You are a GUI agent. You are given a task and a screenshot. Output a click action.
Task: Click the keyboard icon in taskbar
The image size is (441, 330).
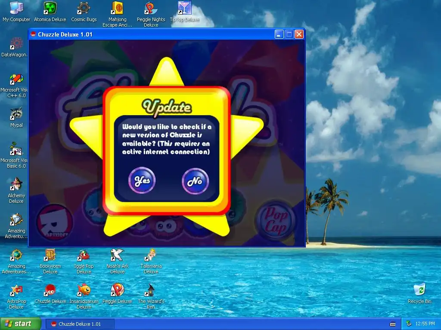click(x=393, y=324)
